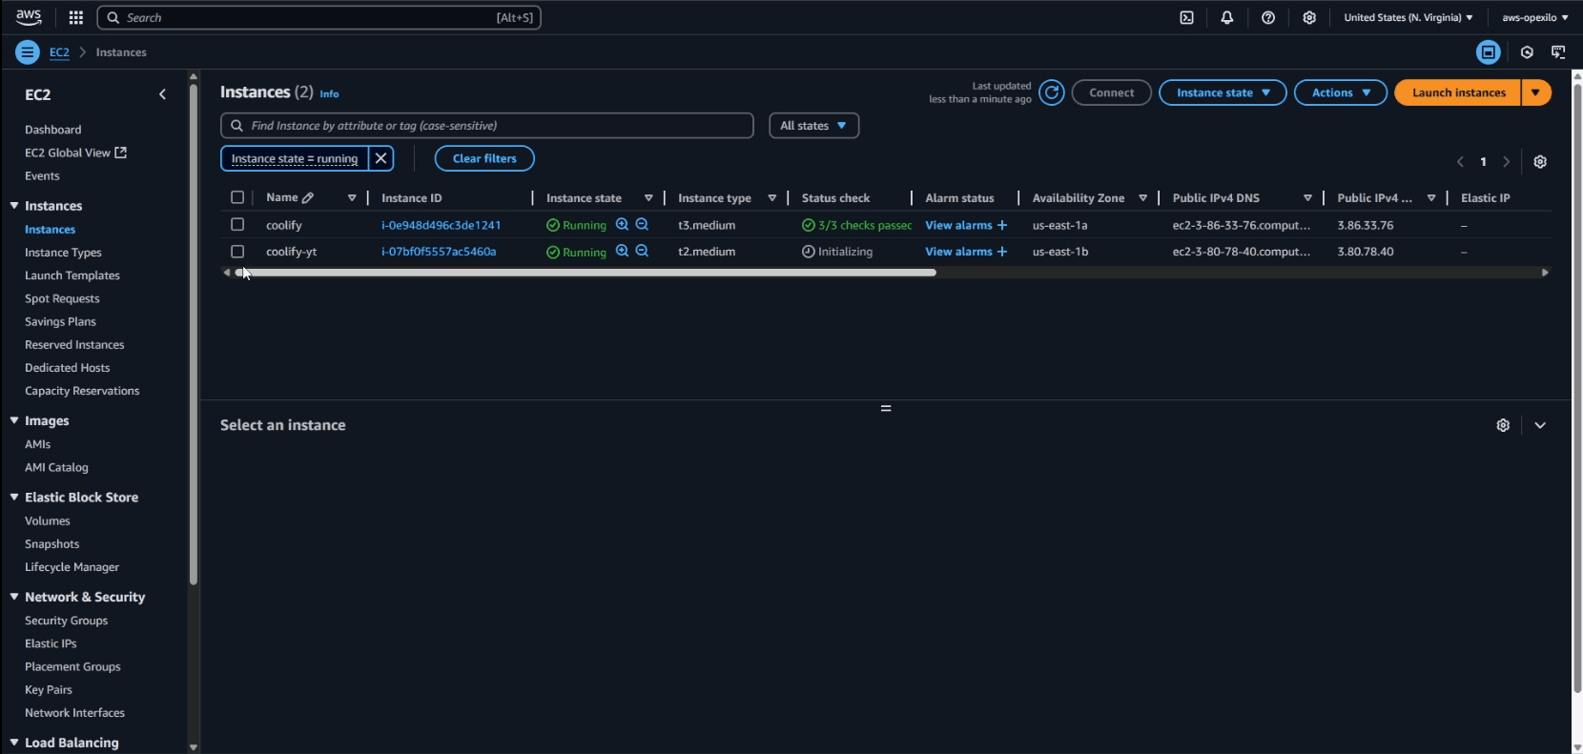Sort by Instance state column arrow
This screenshot has width=1583, height=754.
[x=648, y=198]
